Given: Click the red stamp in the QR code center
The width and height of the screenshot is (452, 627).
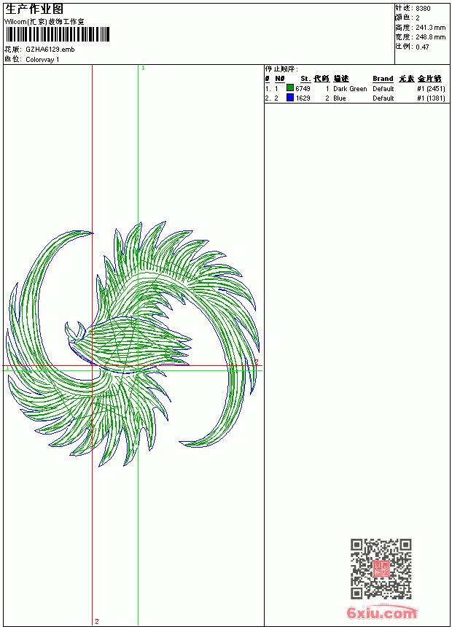Looking at the screenshot, I should point(381,569).
